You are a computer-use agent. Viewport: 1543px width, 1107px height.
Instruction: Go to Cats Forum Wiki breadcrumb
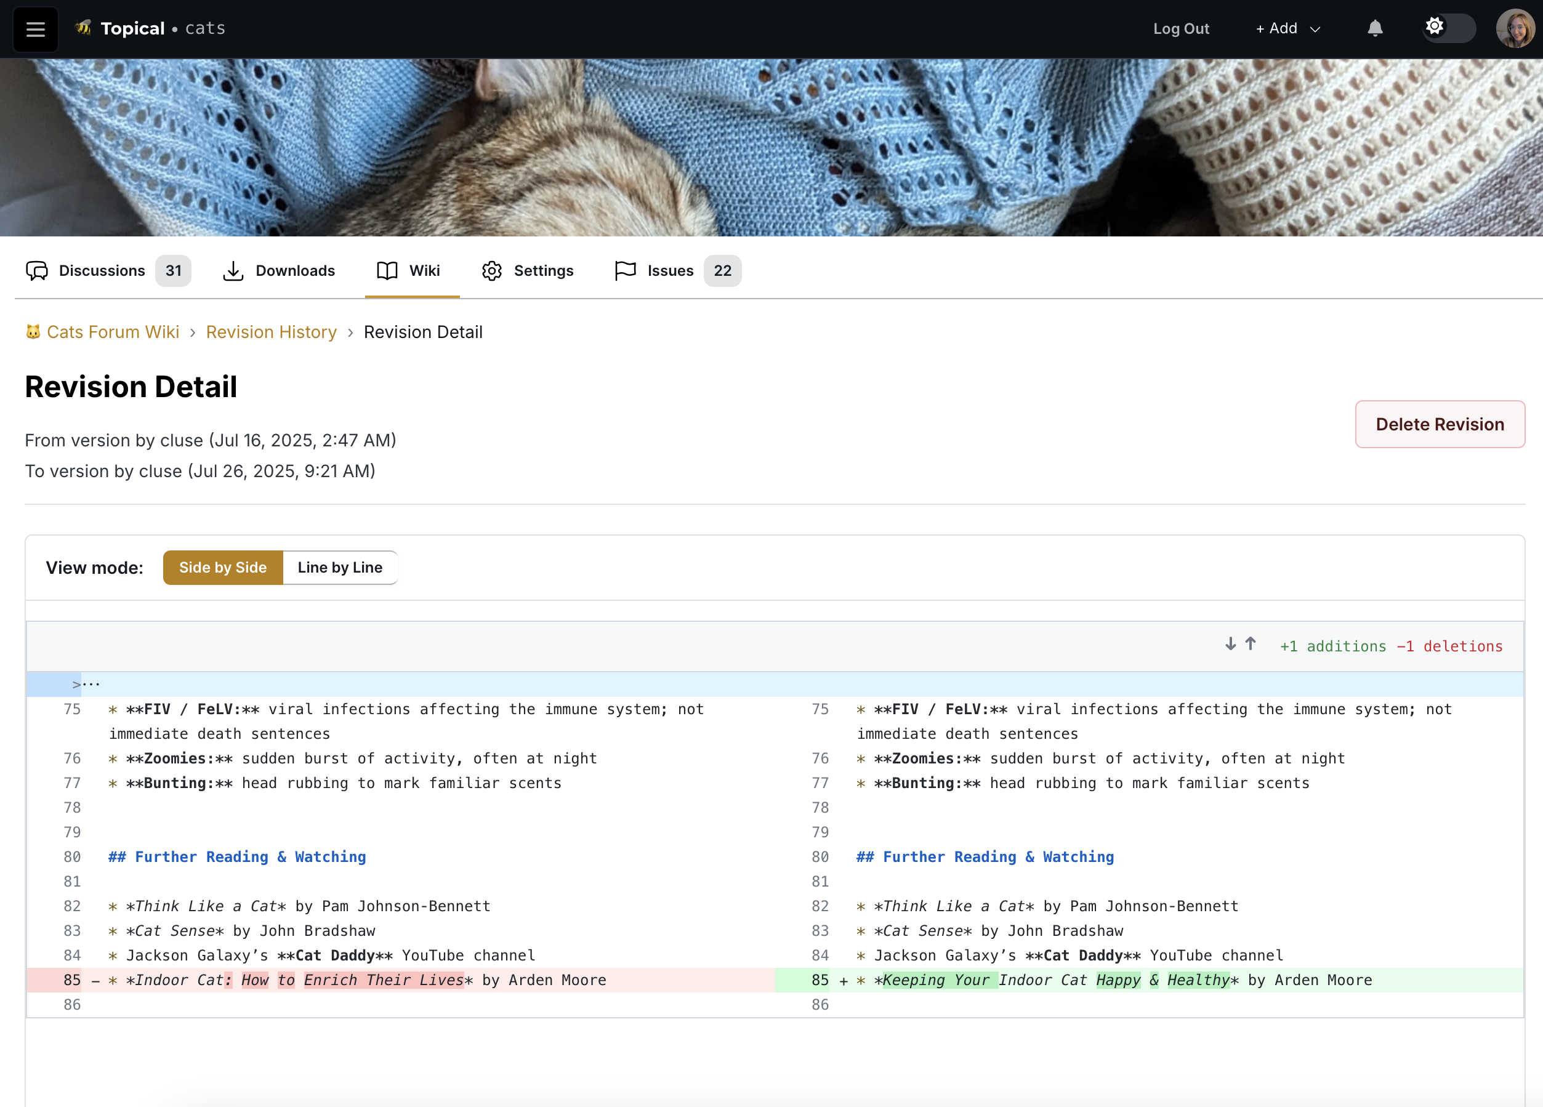point(113,332)
